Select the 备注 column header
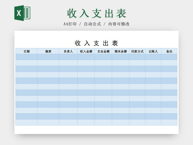 pos(169,51)
